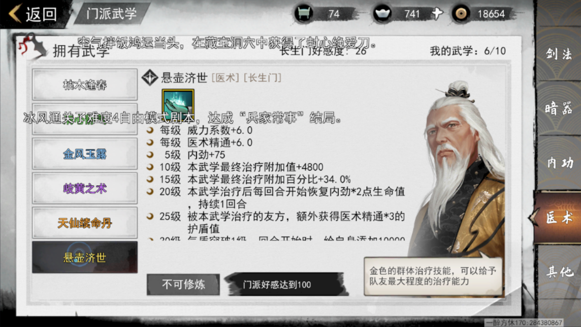Select the 枯木逢春 skill entry
This screenshot has height=327, width=581.
85,85
